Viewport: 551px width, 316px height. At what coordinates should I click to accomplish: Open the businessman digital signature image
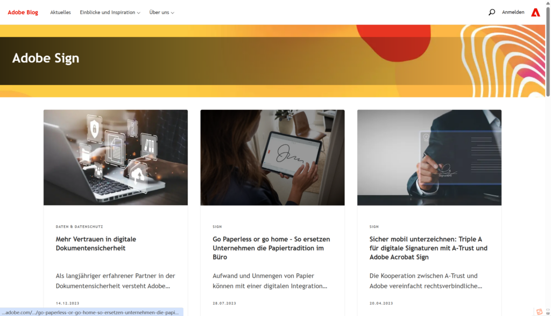click(429, 158)
